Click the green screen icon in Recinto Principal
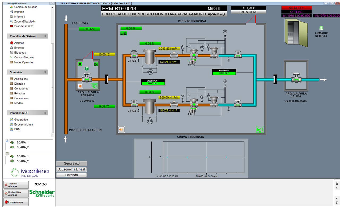The image size is (340, 207). (260, 130)
